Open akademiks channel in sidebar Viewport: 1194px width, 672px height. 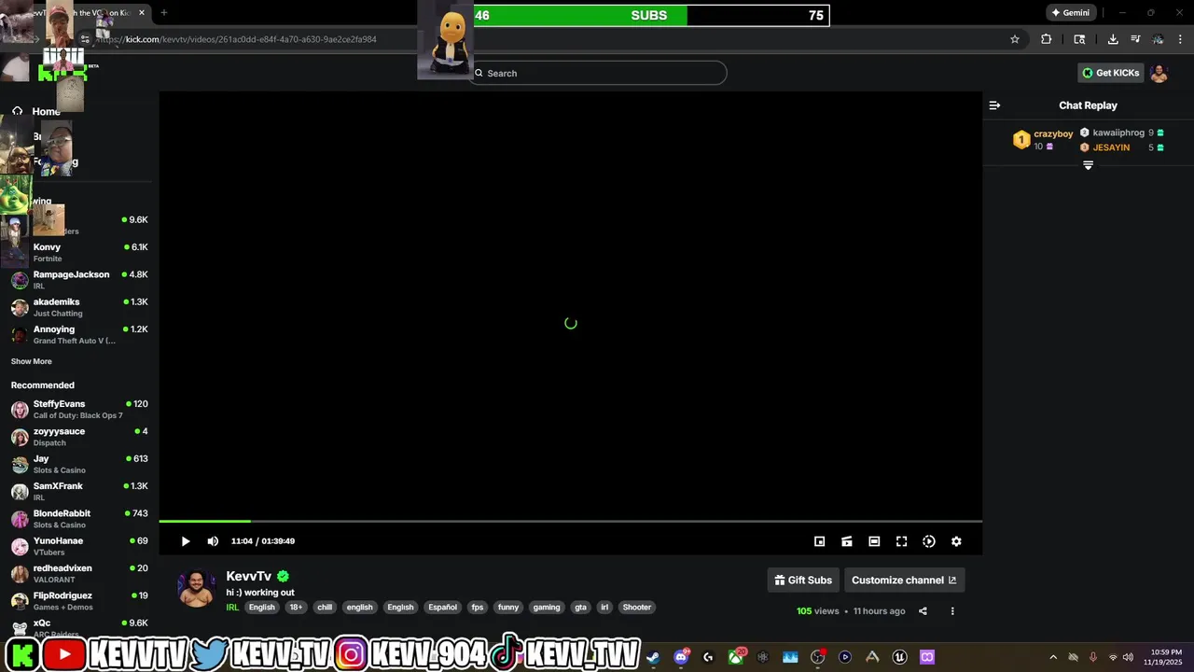click(x=79, y=307)
